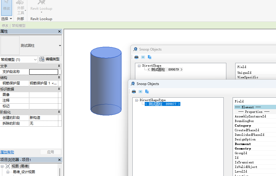The image size is (276, 176).
Task: Collapse the 标识数据 parameter group
Action: (59, 89)
